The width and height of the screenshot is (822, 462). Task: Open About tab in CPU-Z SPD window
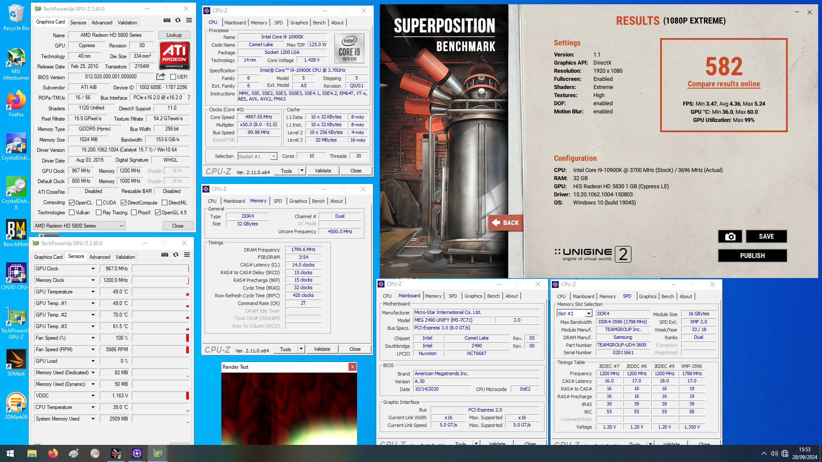tap(686, 296)
